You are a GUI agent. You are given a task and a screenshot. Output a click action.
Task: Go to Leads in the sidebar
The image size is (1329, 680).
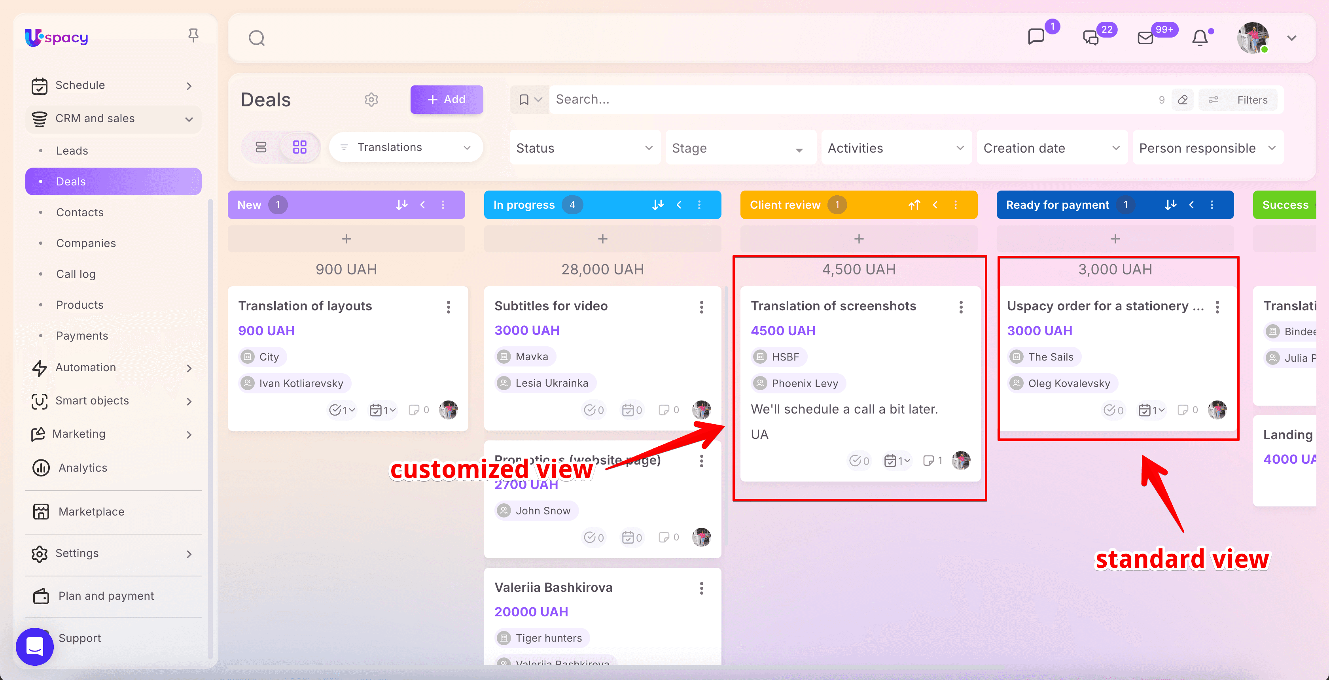coord(72,151)
